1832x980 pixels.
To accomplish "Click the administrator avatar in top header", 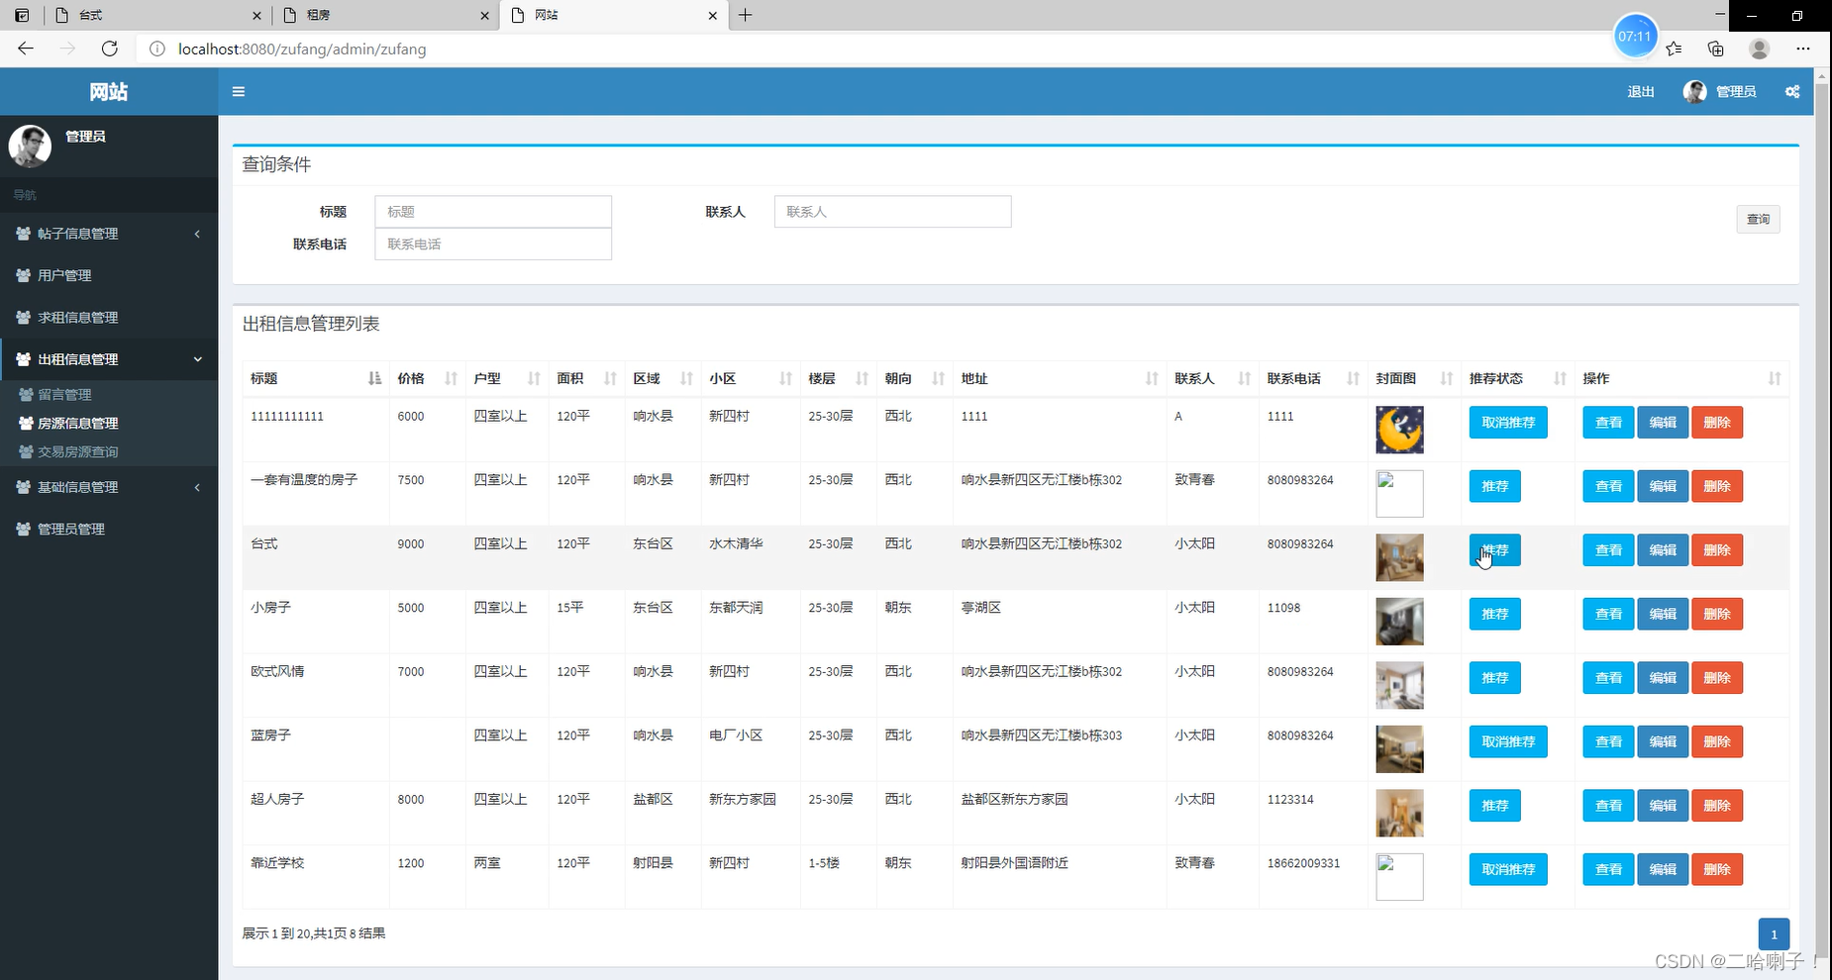I will pos(1694,92).
